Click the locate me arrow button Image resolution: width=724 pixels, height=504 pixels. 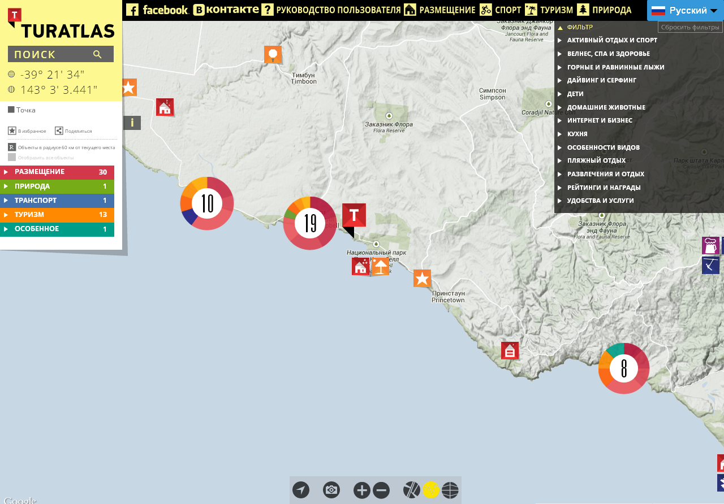point(301,490)
